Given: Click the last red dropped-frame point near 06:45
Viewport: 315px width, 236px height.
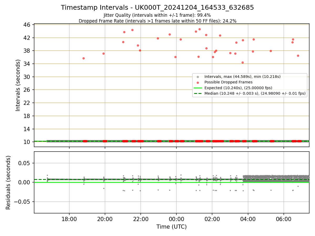Looking at the screenshot, I should 298,56.
